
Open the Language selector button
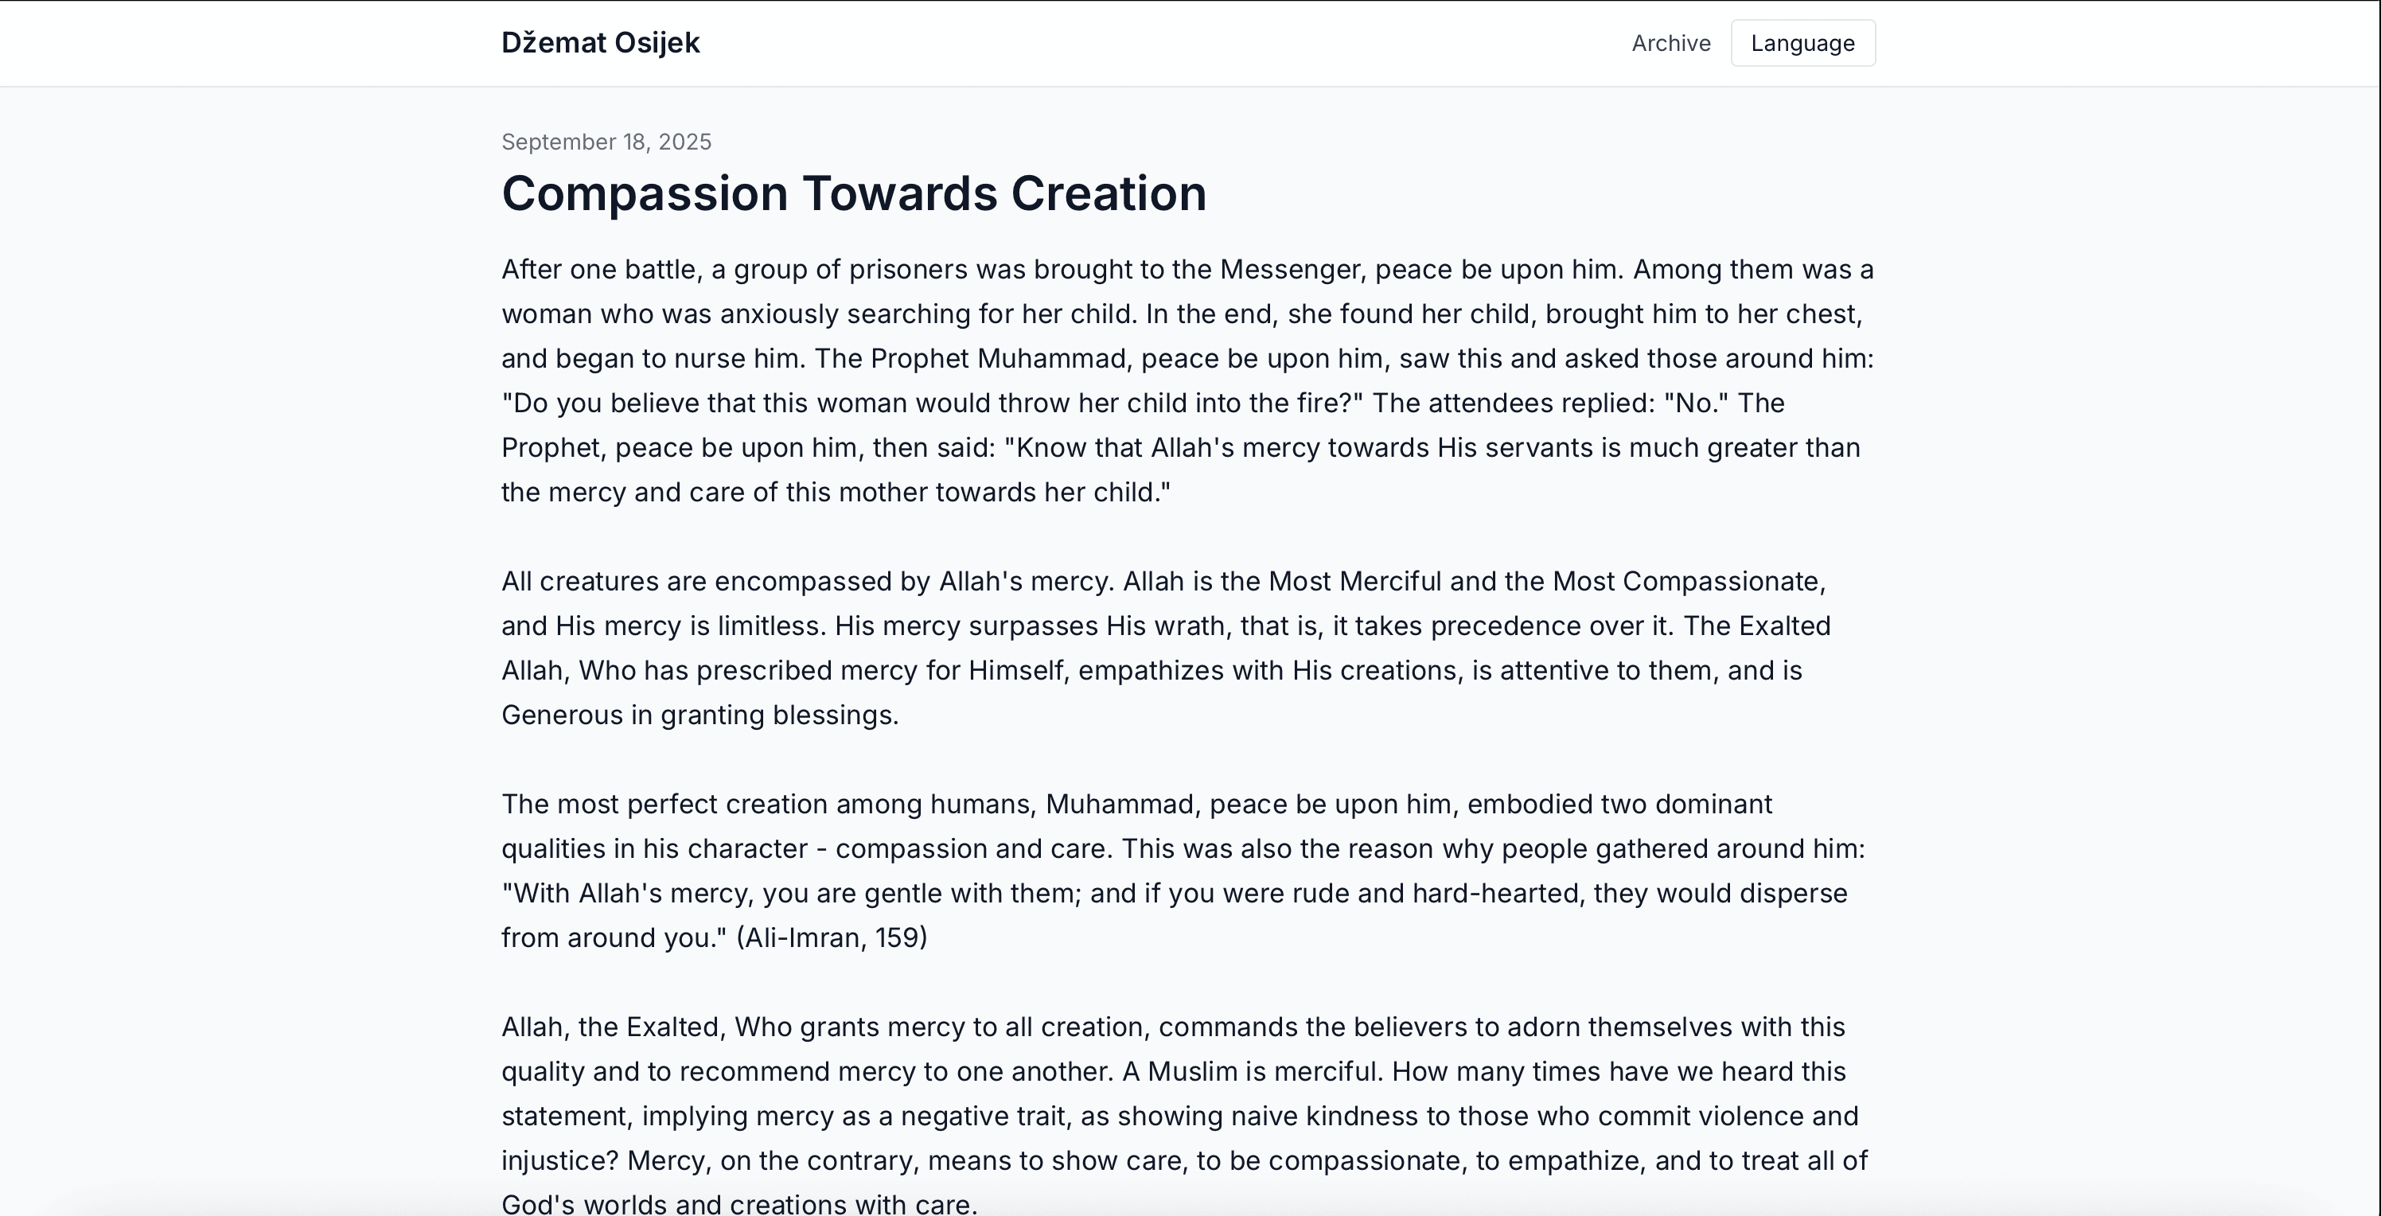coord(1802,44)
